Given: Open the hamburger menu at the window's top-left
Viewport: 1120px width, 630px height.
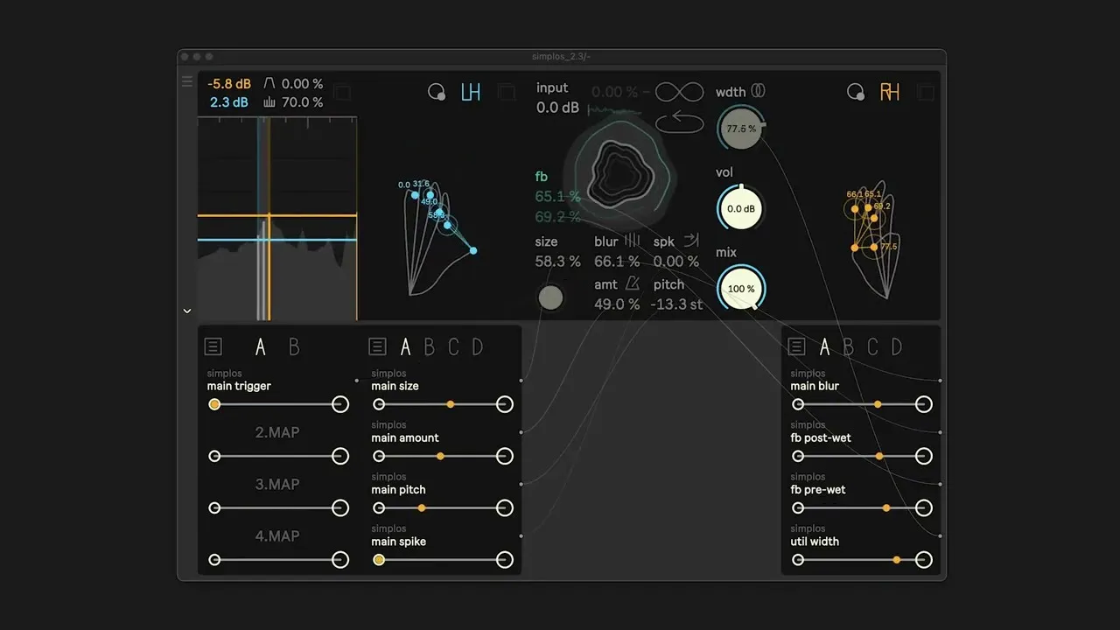Looking at the screenshot, I should [186, 81].
